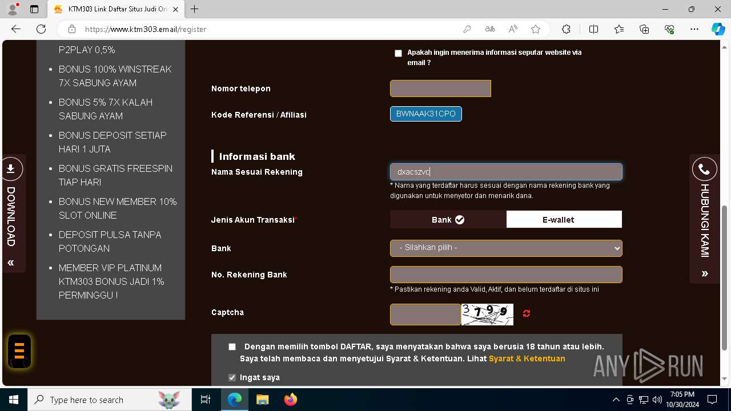View site info via the lock icon
731x411 pixels.
point(72,29)
